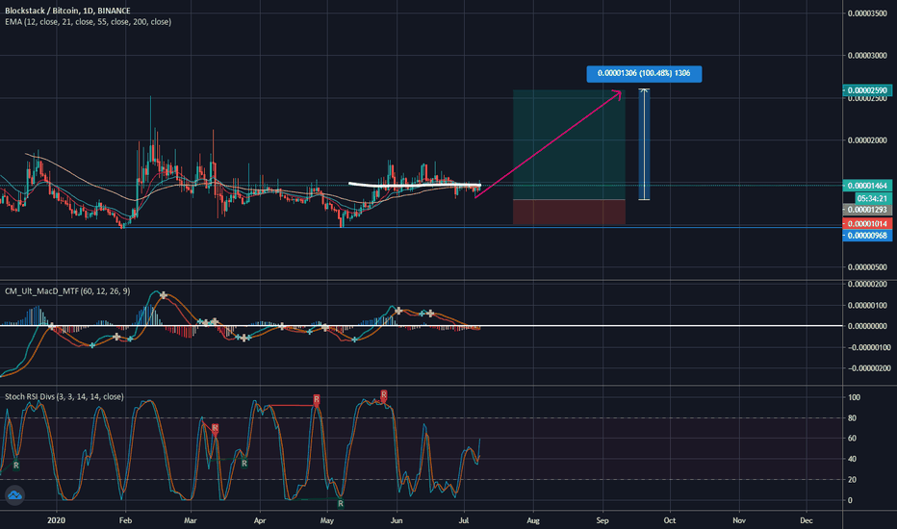Screen dimensions: 897x529
Task: Click the 0.00002000 price axis value
Action: (x=867, y=140)
